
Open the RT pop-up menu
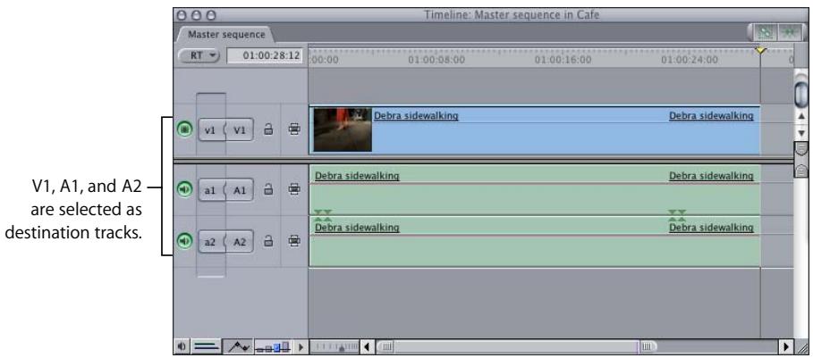pyautogui.click(x=199, y=54)
